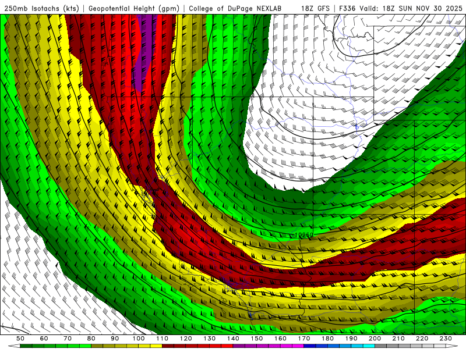Click the legend value 140
This screenshot has width=466, height=349.
coord(233,339)
